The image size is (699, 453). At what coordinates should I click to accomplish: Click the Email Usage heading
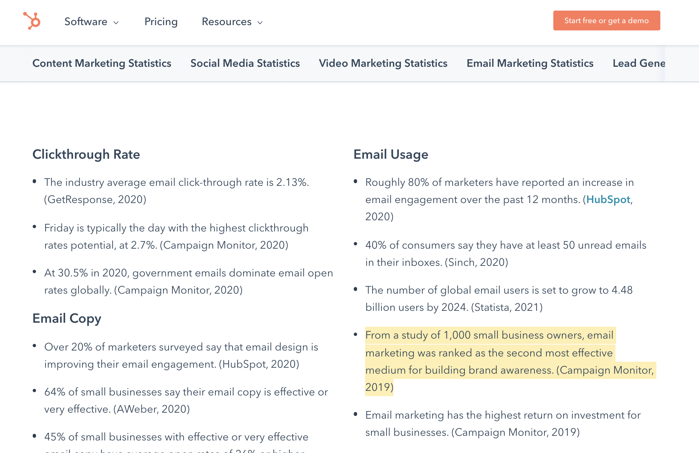(x=391, y=154)
